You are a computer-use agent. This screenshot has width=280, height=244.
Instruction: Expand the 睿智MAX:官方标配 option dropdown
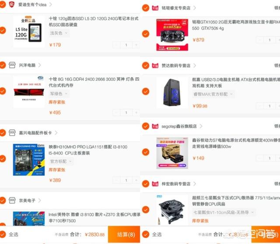point(213,94)
